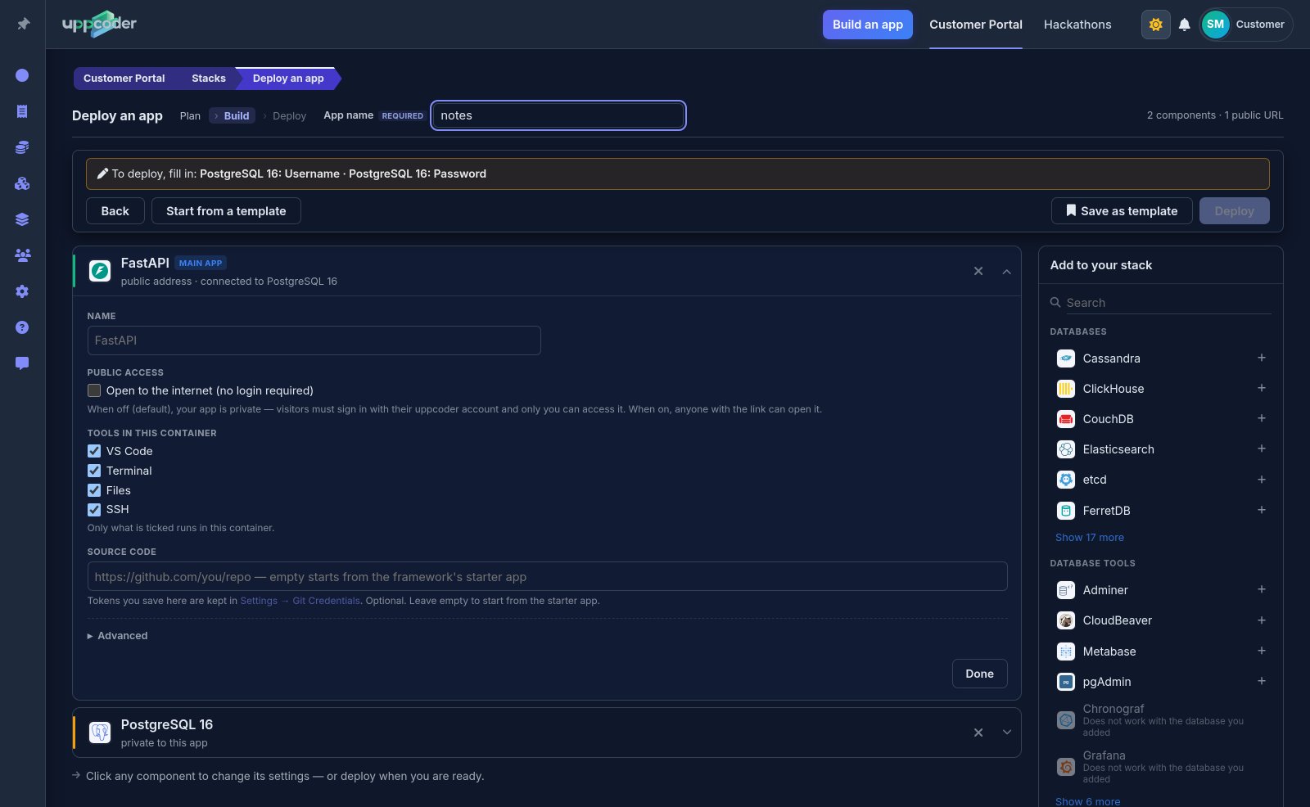Add pgAdmin with its plus icon
The image size is (1310, 807).
coord(1262,681)
